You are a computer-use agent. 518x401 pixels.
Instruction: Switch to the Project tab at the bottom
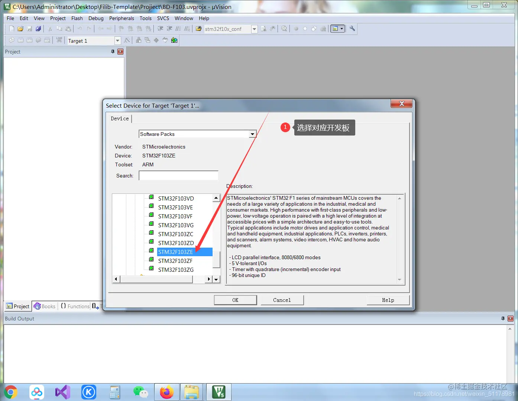18,306
